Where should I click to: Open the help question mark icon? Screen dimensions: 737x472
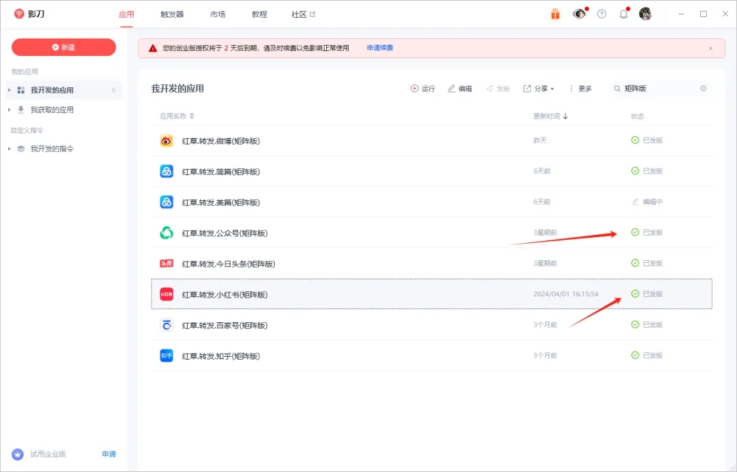pyautogui.click(x=601, y=14)
